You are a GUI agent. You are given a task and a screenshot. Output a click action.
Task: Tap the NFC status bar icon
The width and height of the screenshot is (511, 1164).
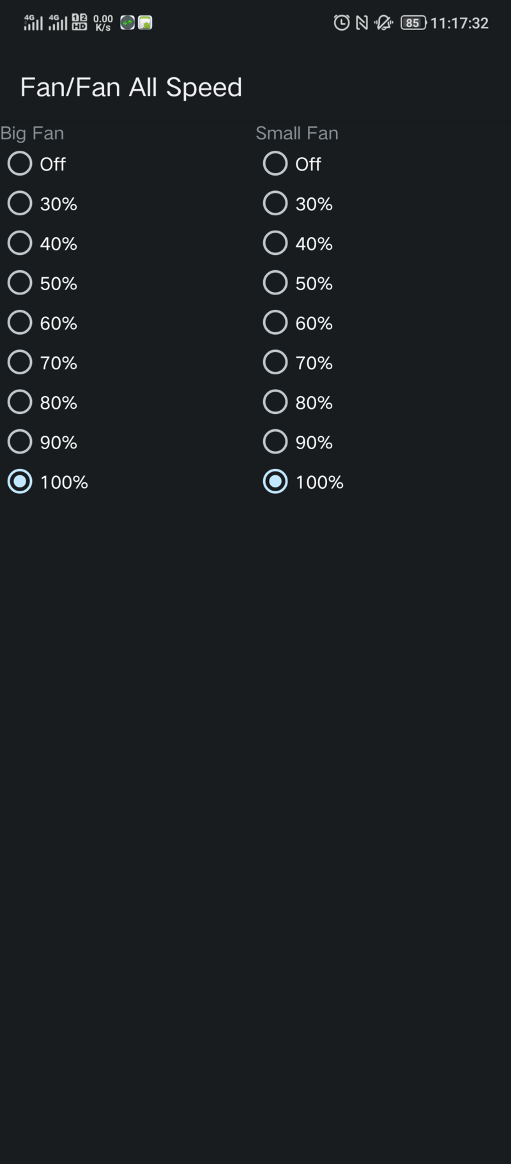click(x=362, y=23)
